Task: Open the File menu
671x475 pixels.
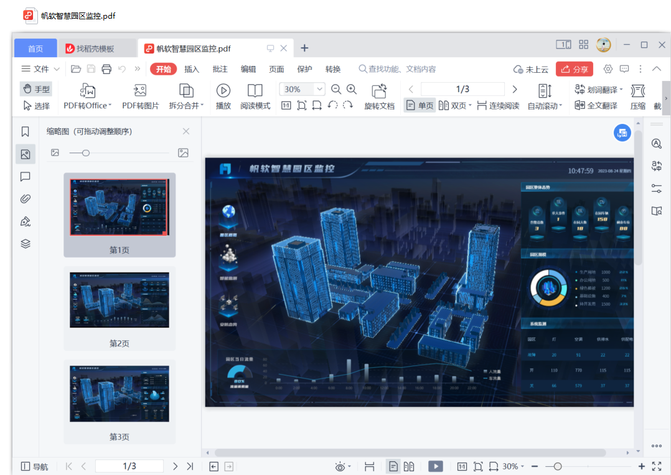Action: coord(40,69)
